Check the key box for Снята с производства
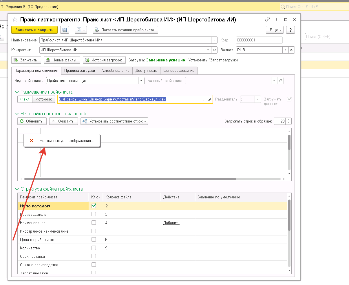Image resolution: width=349 pixels, height=285 pixels. (94, 265)
